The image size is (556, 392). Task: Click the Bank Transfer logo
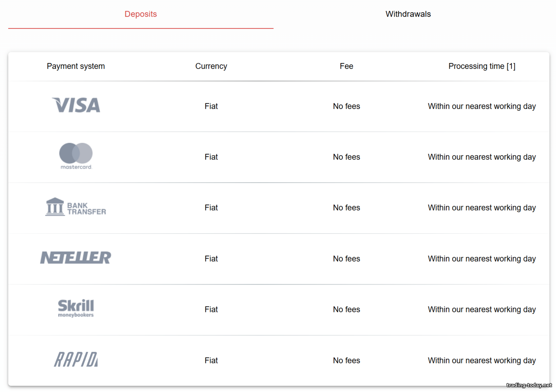coord(76,207)
